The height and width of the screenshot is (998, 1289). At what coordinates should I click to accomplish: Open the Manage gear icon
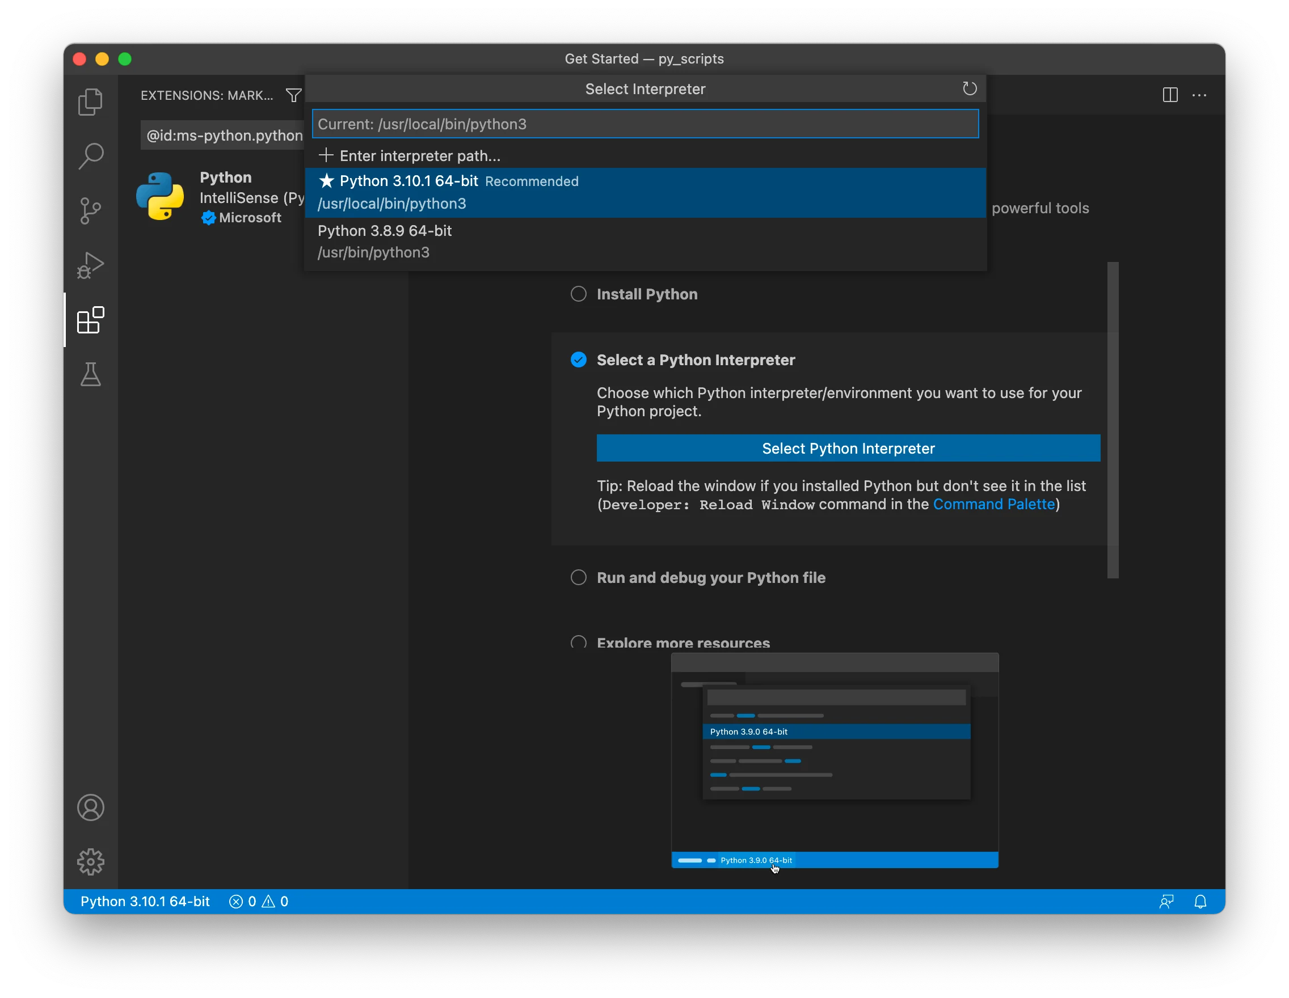pyautogui.click(x=90, y=862)
